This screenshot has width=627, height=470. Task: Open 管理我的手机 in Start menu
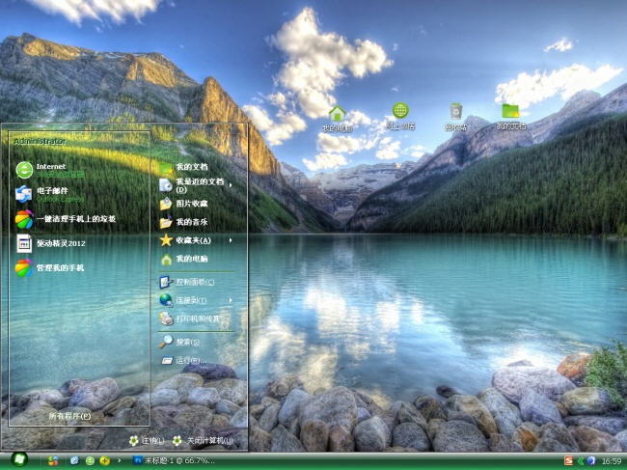[x=58, y=267]
